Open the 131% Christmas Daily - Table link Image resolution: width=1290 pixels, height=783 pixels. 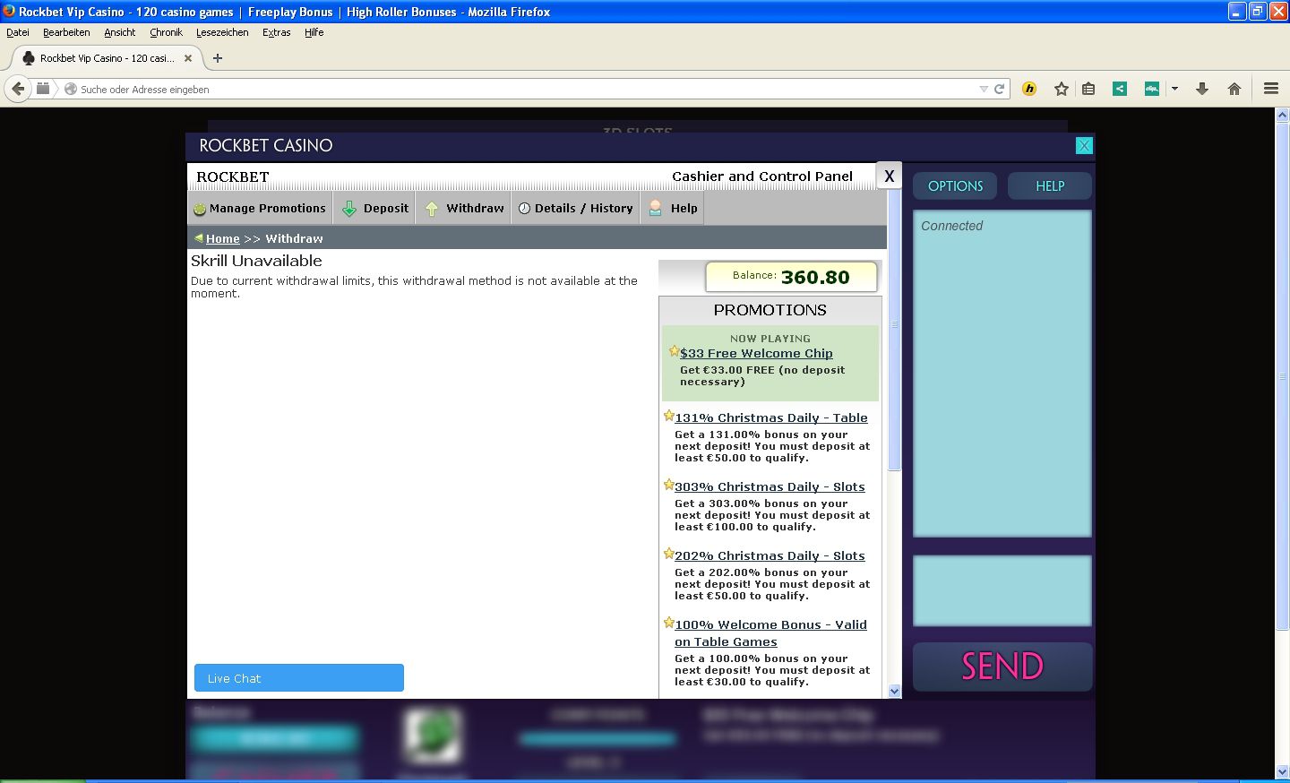(x=771, y=417)
